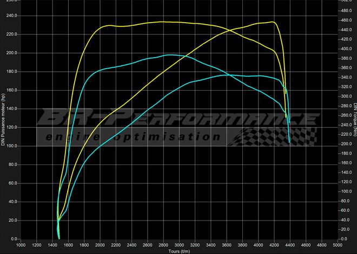
Task: Click 240.0 on the left power axis
Action: 10,16
